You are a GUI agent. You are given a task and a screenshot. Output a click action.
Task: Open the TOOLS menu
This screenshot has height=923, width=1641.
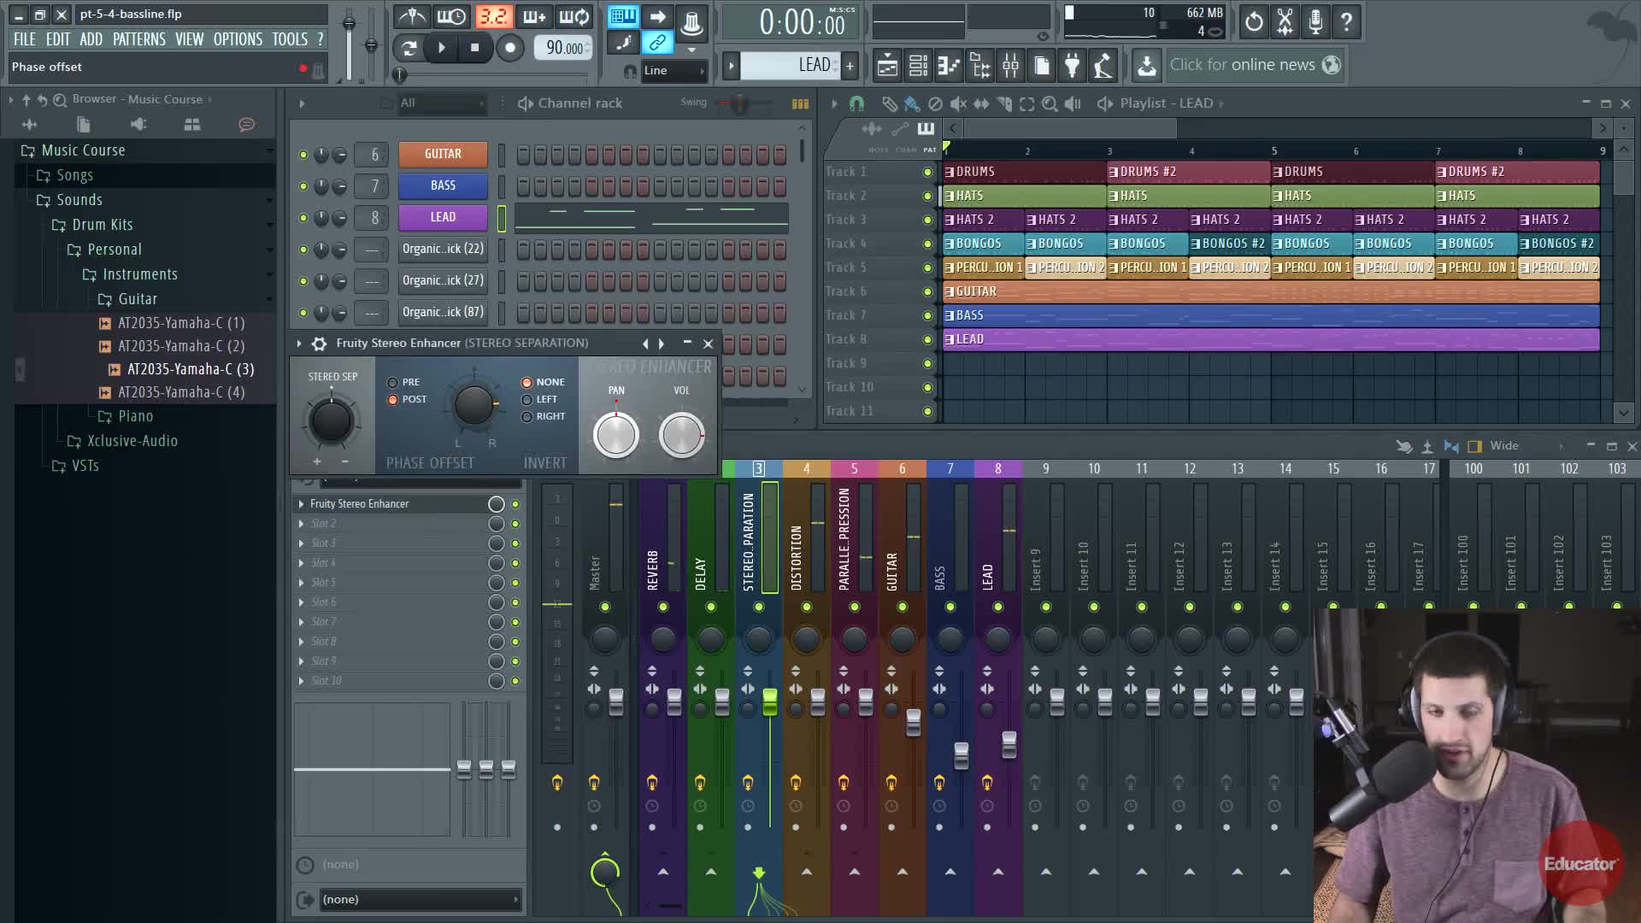pyautogui.click(x=290, y=39)
